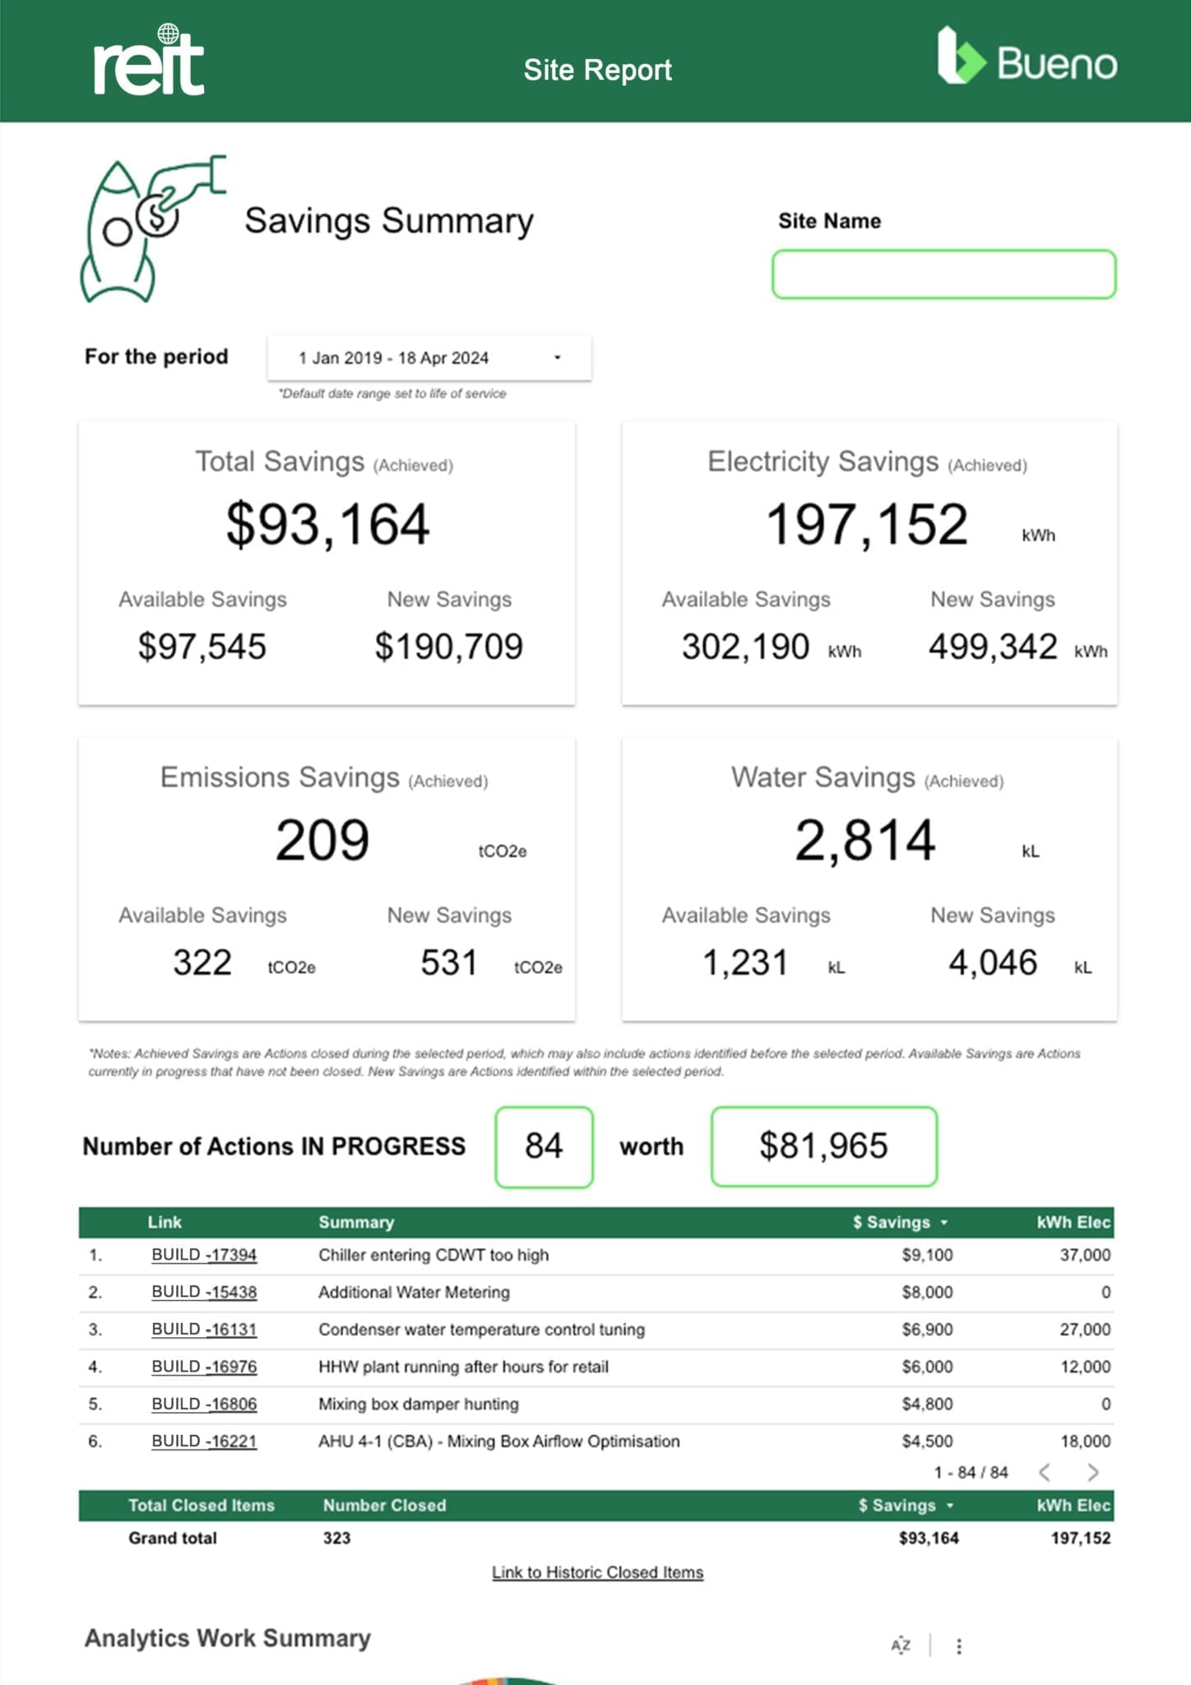Image resolution: width=1191 pixels, height=1685 pixels.
Task: Open the BUILD-16221 action link
Action: click(204, 1441)
